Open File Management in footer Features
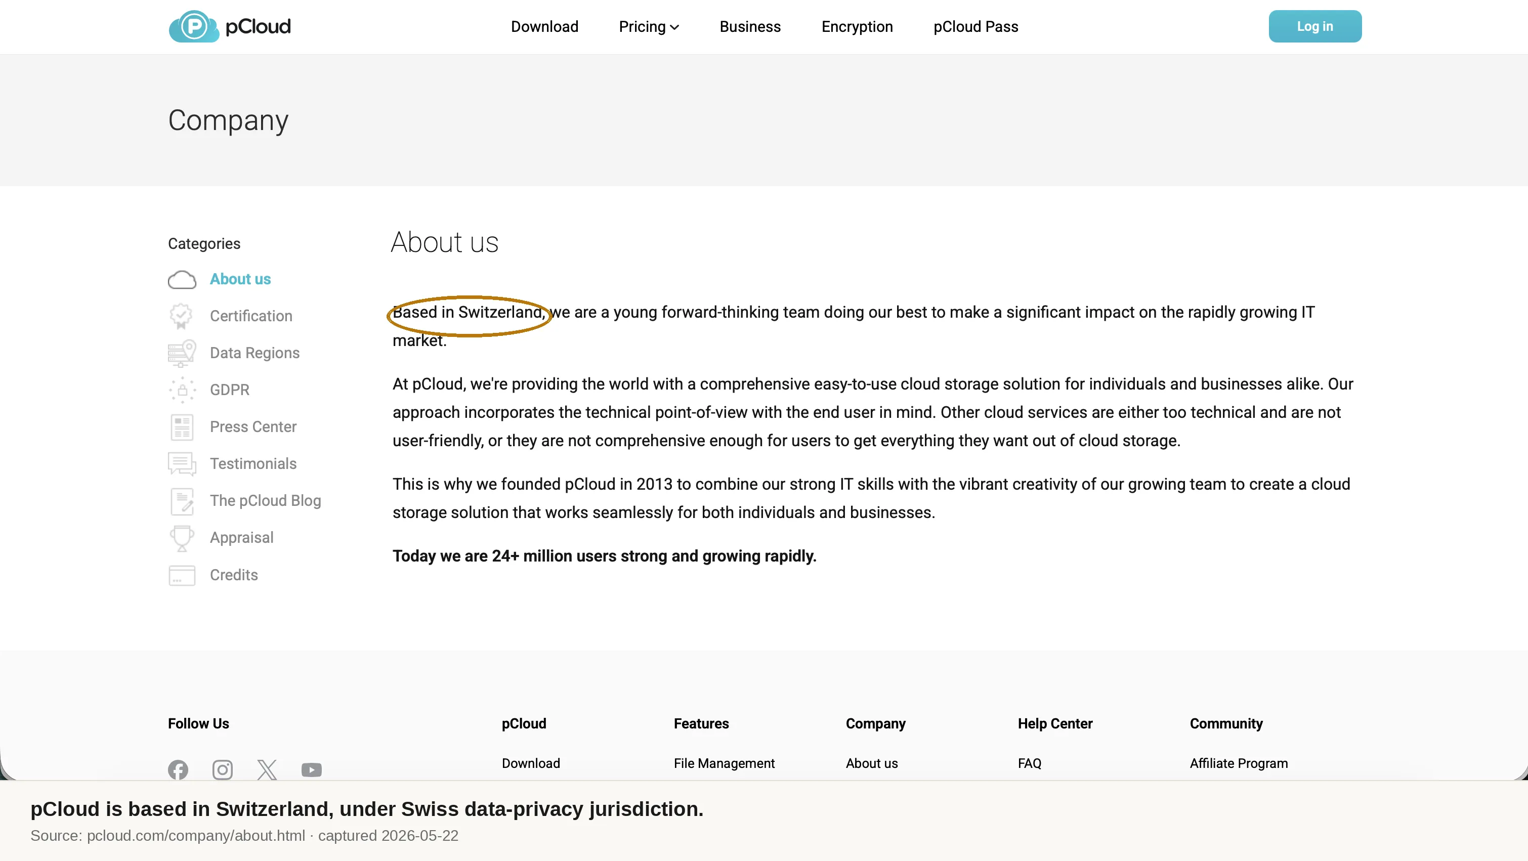This screenshot has height=861, width=1528. [724, 764]
